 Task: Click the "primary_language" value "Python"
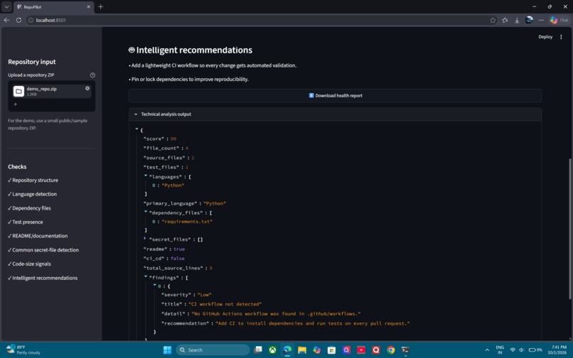click(x=215, y=203)
